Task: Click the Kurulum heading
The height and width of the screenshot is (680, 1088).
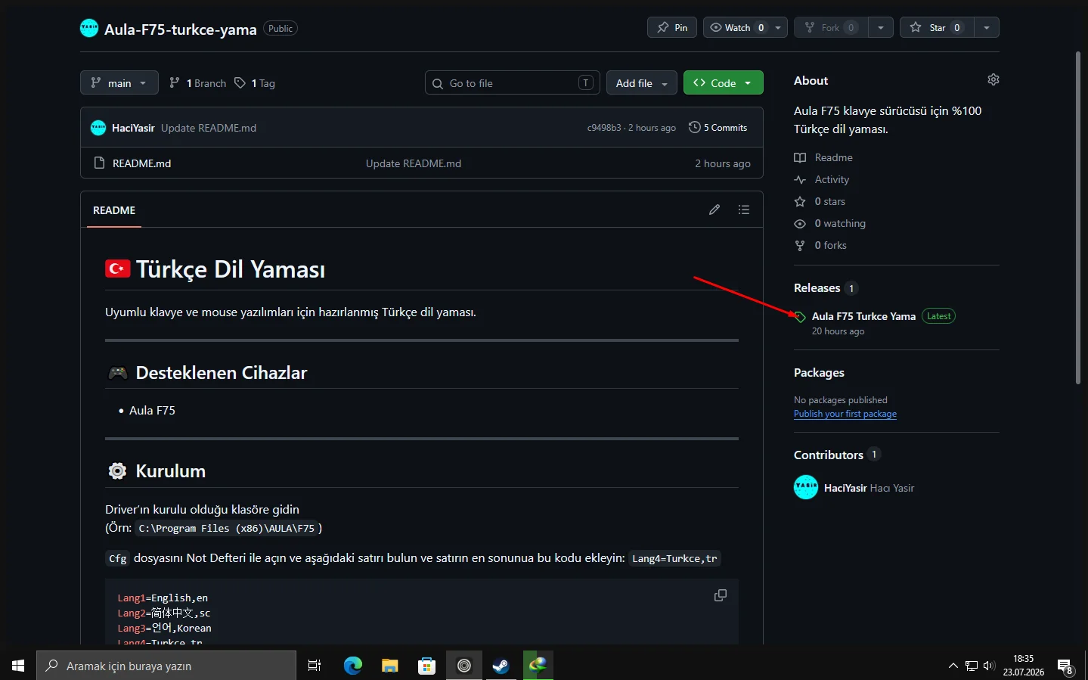Action: [x=171, y=471]
